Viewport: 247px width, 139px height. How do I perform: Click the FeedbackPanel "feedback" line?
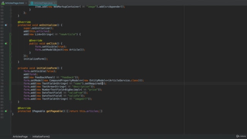pyautogui.click(x=51, y=77)
